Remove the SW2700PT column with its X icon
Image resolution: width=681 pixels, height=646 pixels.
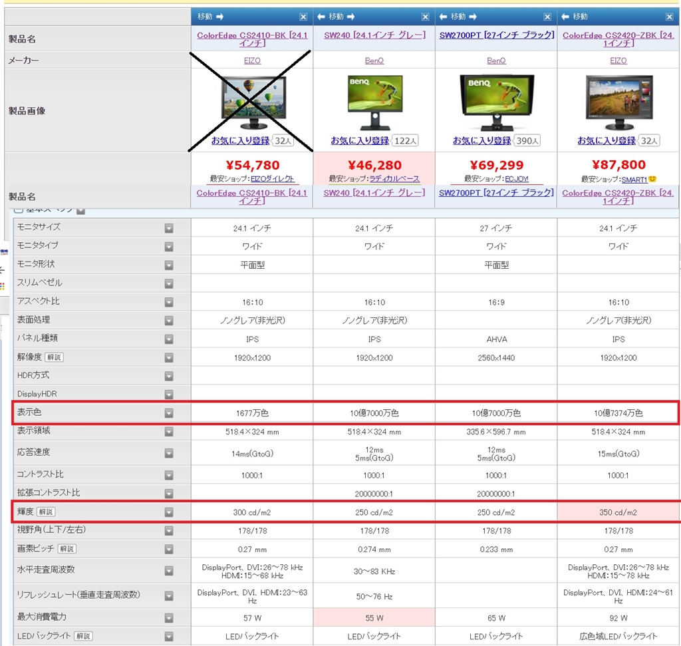tap(547, 17)
